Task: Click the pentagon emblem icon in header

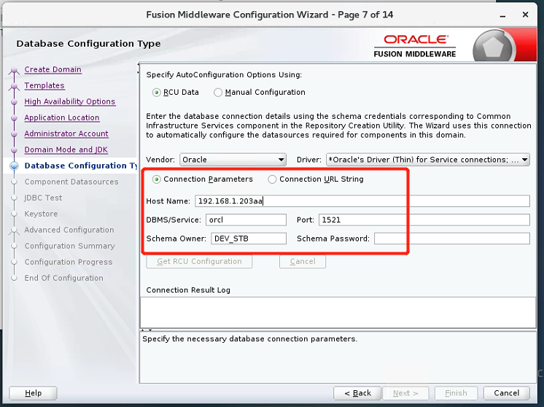Action: point(493,47)
